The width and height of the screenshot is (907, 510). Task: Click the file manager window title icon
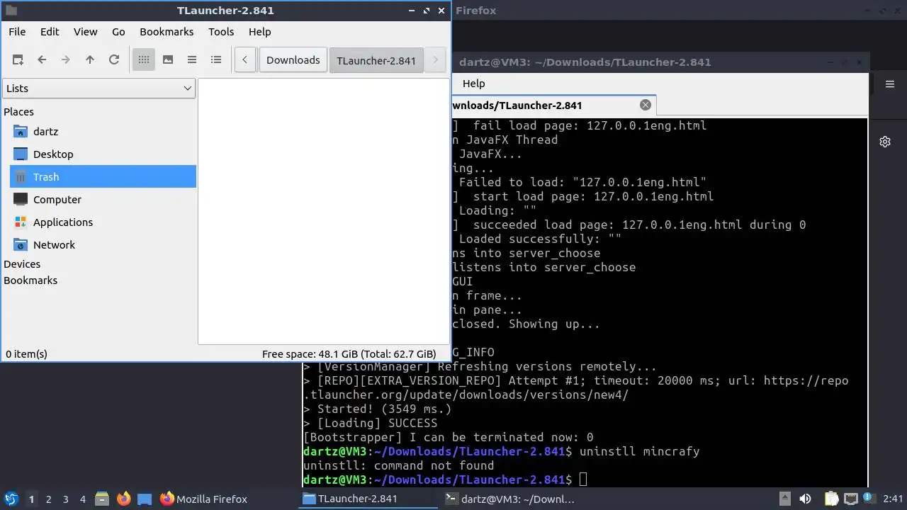(x=11, y=11)
